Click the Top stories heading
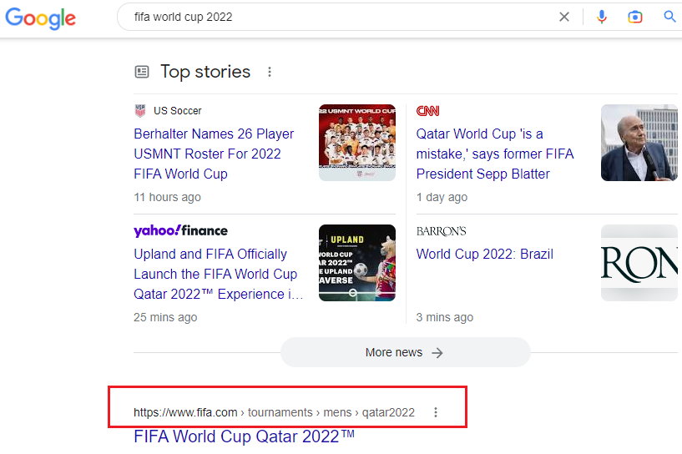The height and width of the screenshot is (454, 682). (x=205, y=72)
